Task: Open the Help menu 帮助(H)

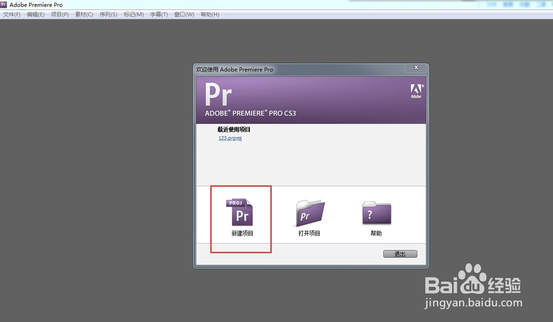Action: (x=210, y=14)
